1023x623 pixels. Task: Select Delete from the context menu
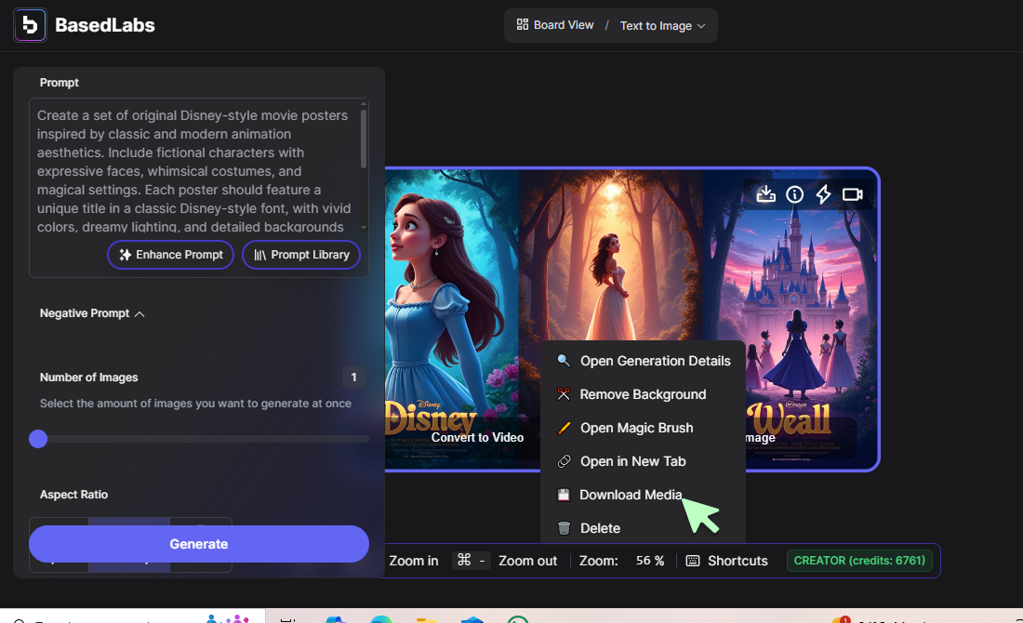click(643, 528)
